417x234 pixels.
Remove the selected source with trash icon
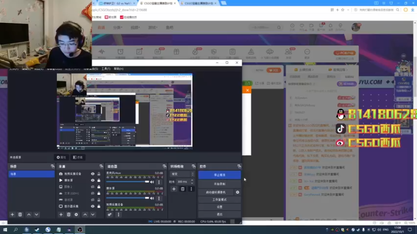coord(69,214)
